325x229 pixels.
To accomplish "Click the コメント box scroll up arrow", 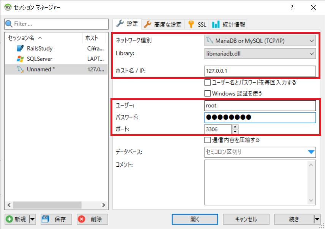I will point(311,165).
